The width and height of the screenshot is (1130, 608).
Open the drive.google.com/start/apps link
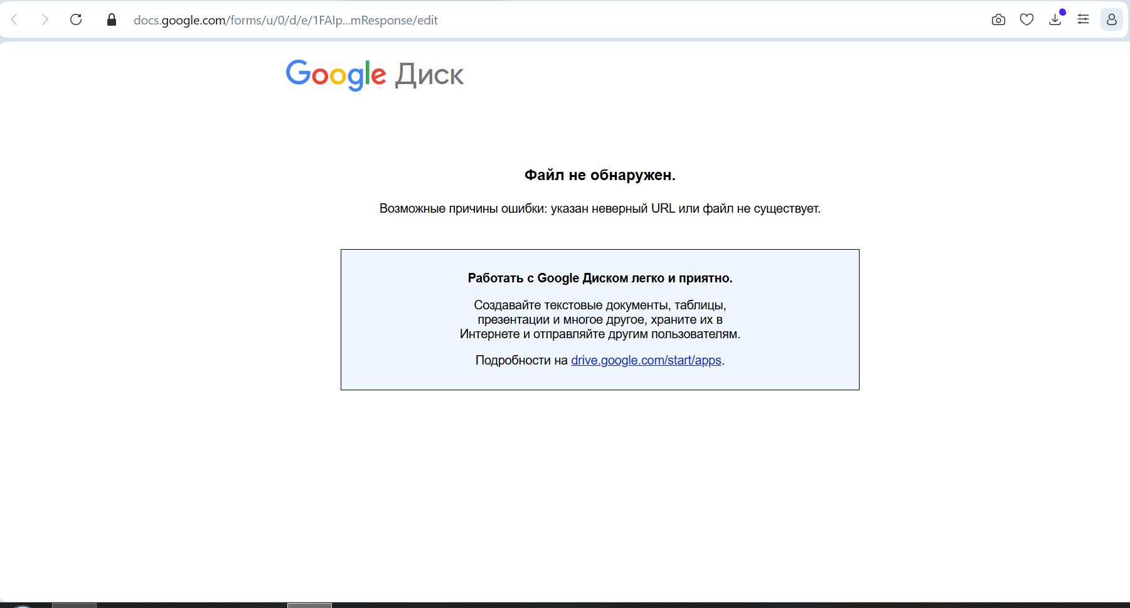tap(646, 360)
